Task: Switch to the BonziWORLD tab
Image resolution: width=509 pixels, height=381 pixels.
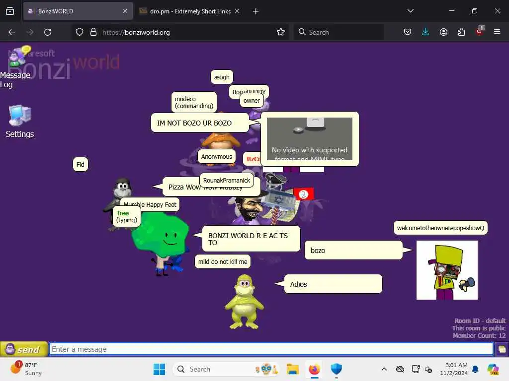Action: tap(78, 11)
